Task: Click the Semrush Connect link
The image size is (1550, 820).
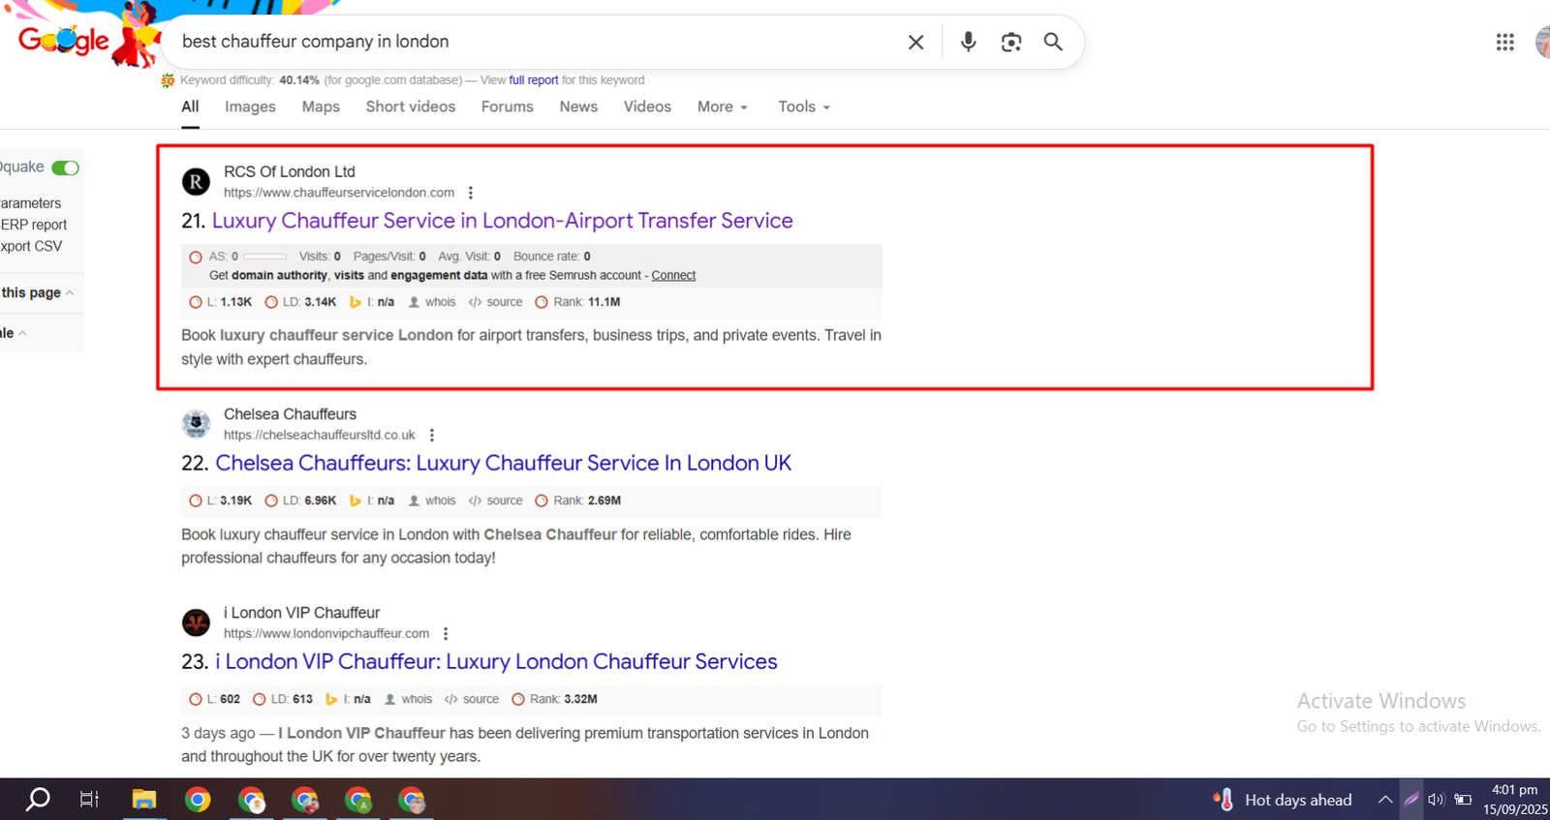Action: pos(673,275)
